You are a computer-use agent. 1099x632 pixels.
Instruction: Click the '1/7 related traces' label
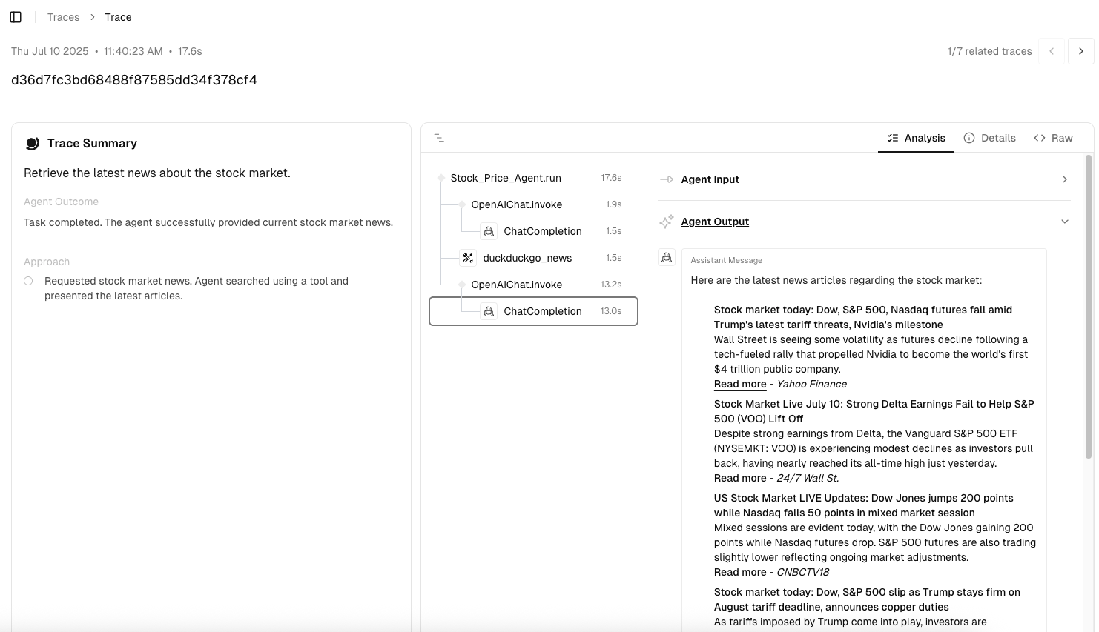[990, 51]
